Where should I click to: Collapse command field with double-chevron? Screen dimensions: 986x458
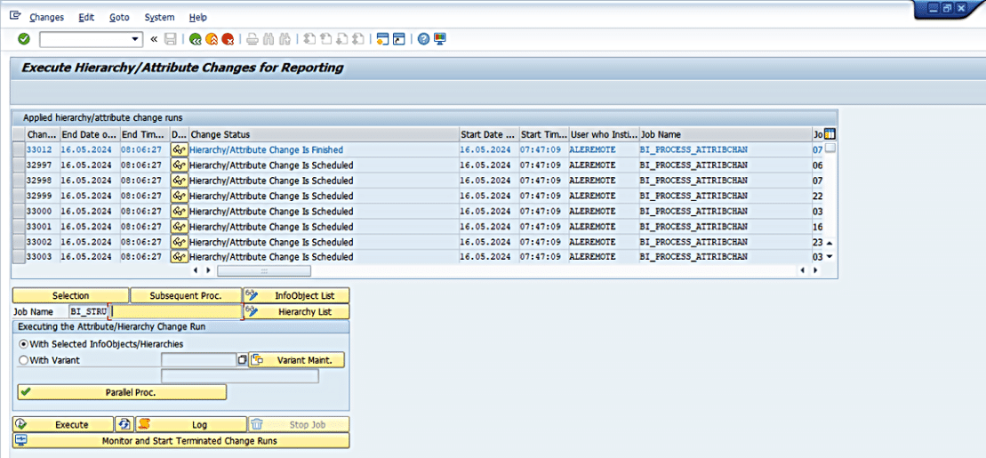[154, 40]
